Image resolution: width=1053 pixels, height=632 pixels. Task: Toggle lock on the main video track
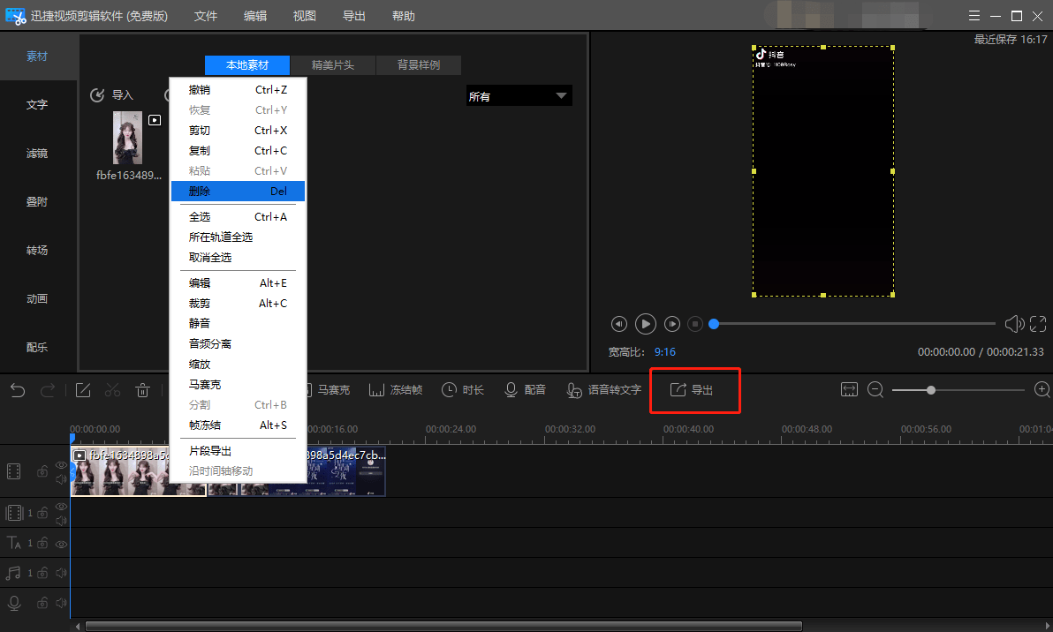tap(42, 471)
